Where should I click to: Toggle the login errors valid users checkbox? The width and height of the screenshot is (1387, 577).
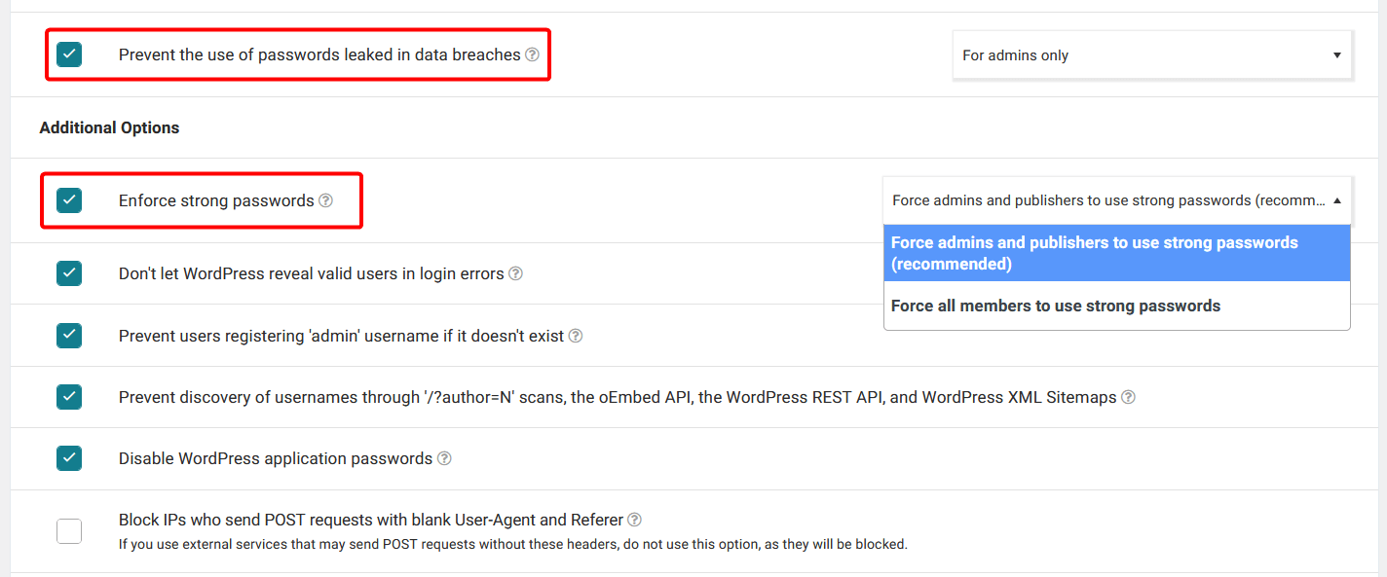[69, 273]
